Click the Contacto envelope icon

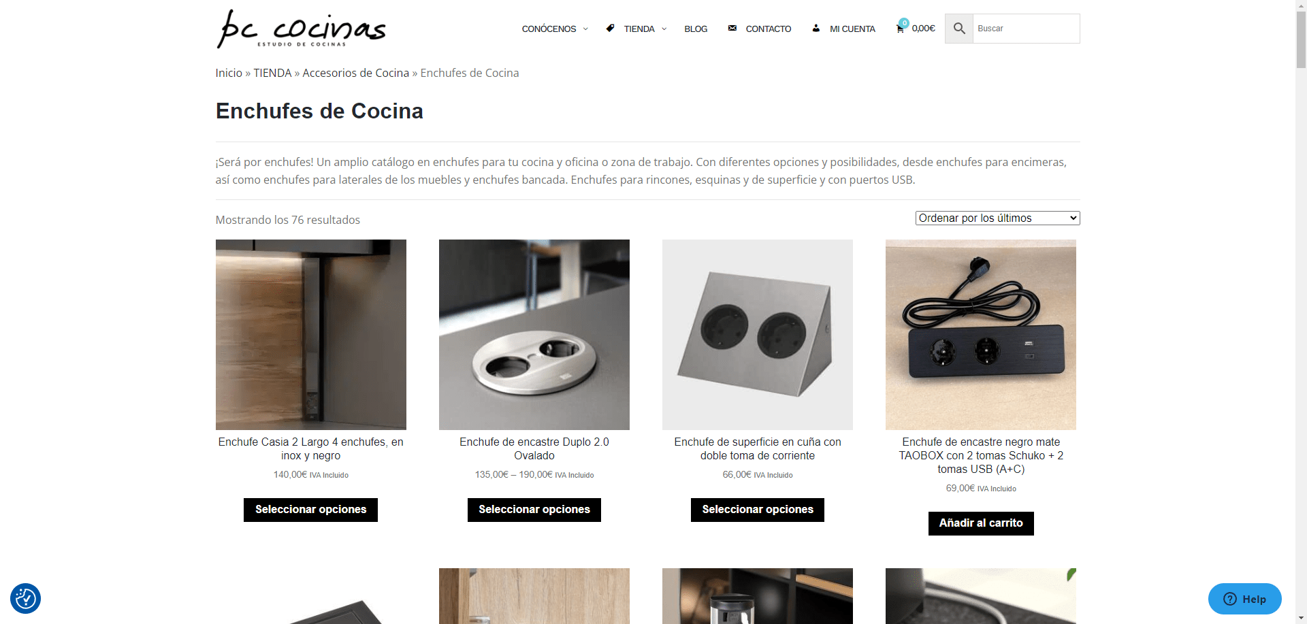(x=732, y=28)
